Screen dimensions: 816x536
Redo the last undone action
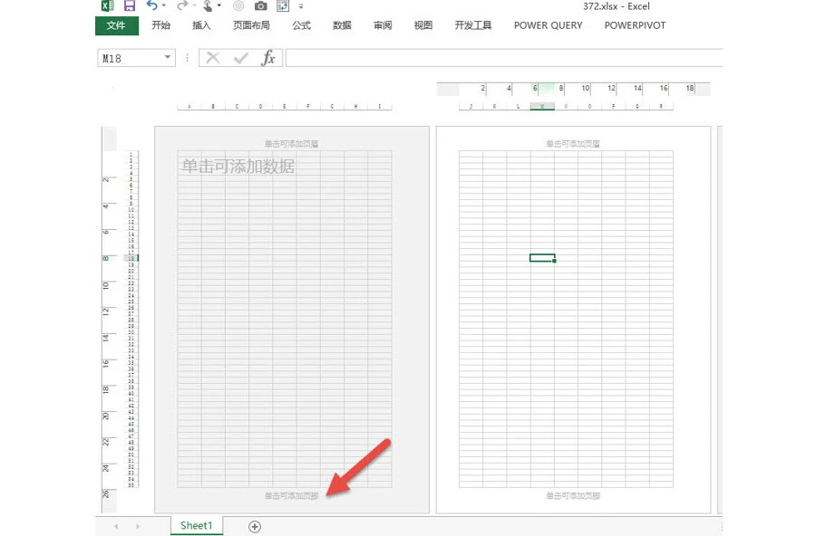click(x=182, y=5)
